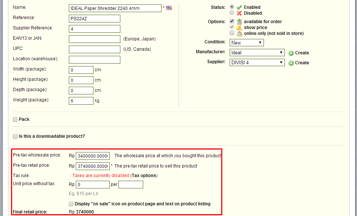Screen dimensions: 357x216
Task: Click the available for order cart icon
Action: pyautogui.click(x=239, y=22)
